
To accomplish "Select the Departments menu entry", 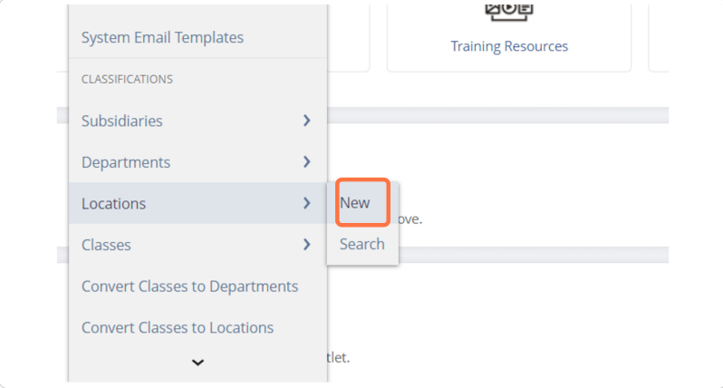I will coord(198,162).
